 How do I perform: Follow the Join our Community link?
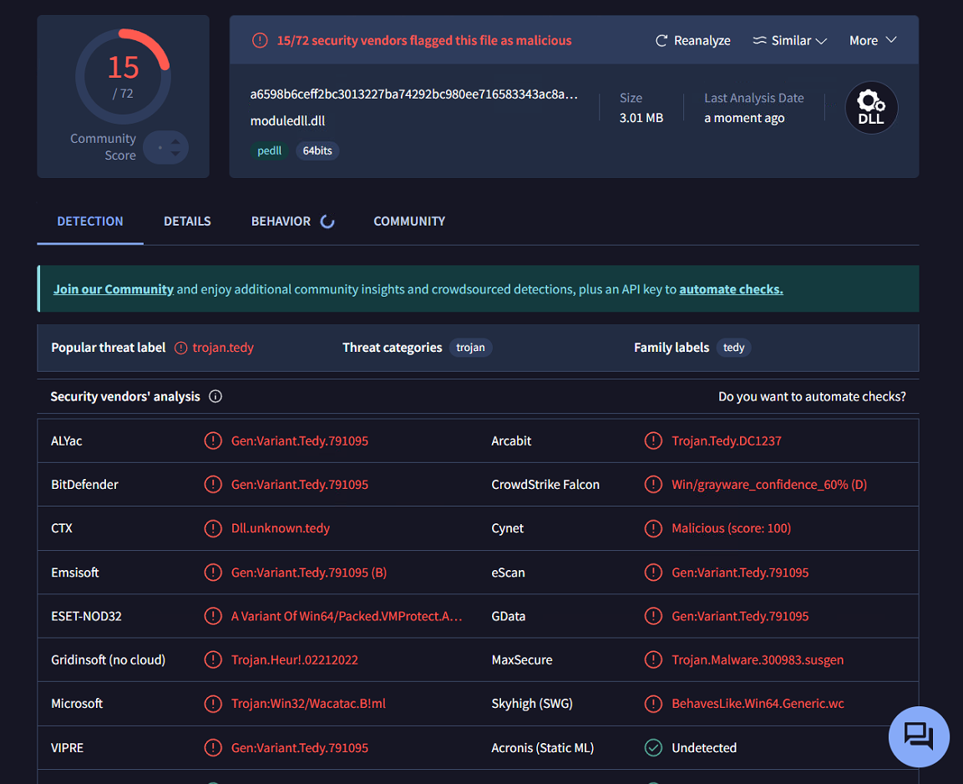tap(114, 289)
